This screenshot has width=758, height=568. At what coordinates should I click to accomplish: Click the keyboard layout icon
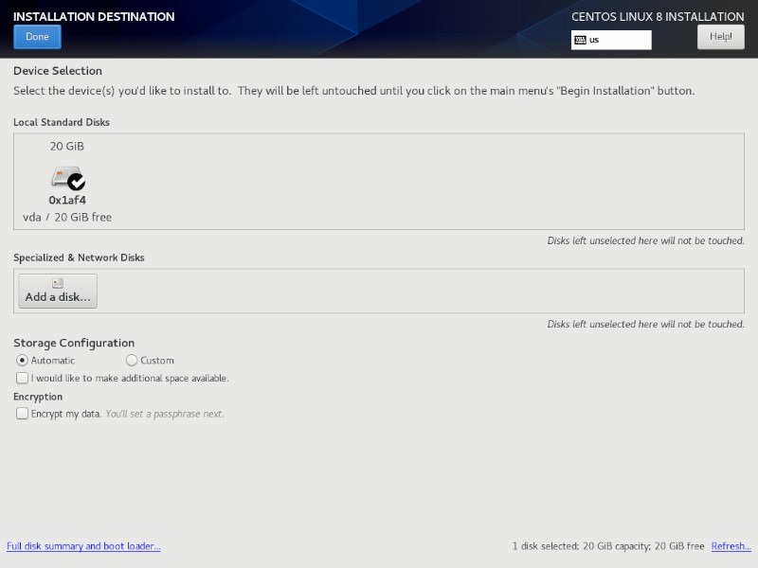(x=582, y=40)
